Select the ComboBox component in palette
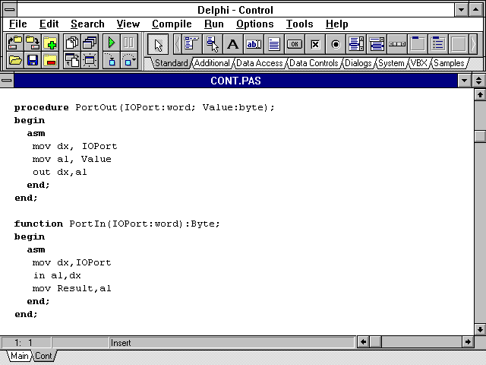The width and height of the screenshot is (486, 365). tap(377, 43)
